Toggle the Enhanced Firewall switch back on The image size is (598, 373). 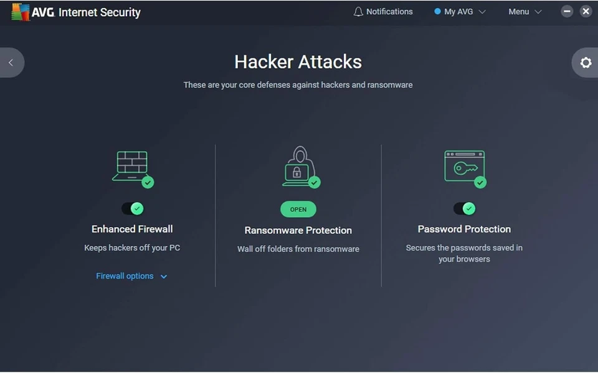[x=132, y=208]
